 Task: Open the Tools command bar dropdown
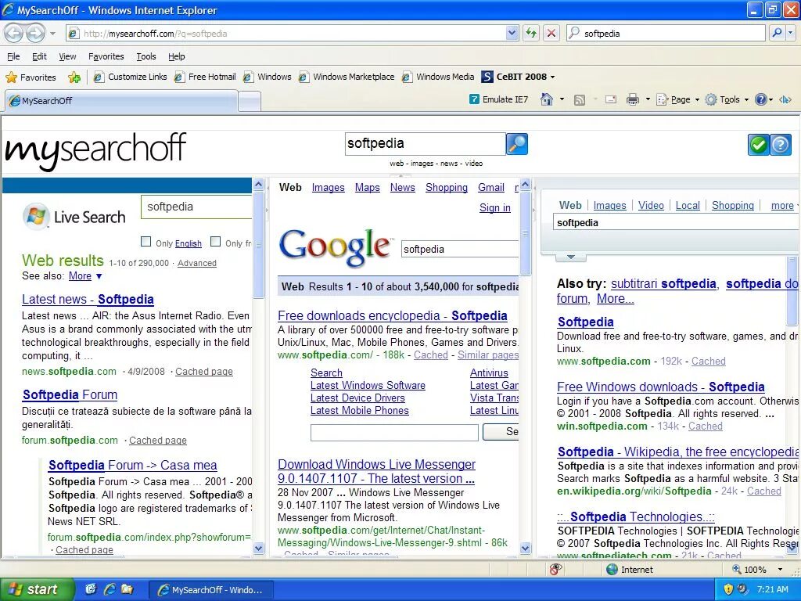727,99
